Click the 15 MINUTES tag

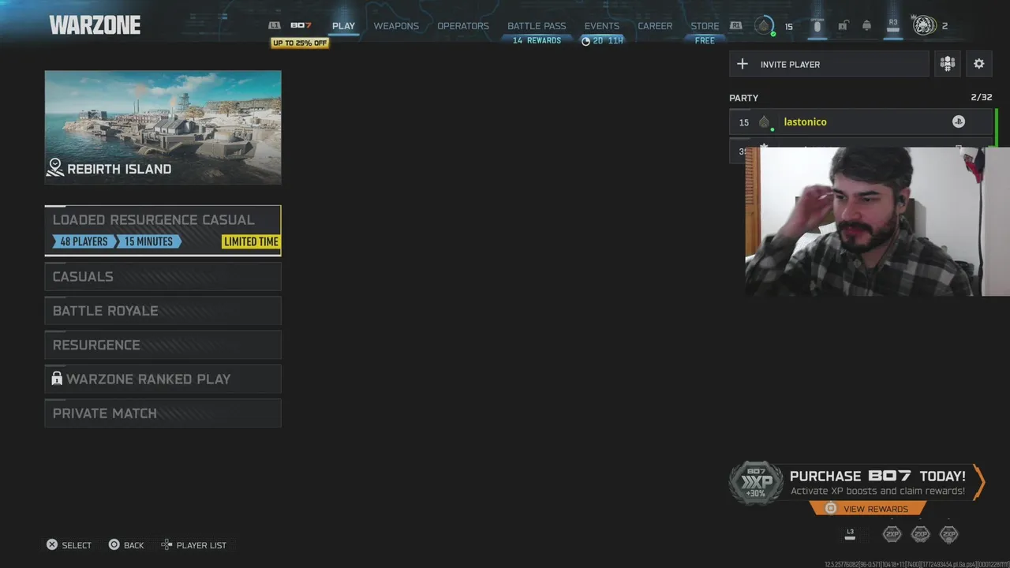click(149, 241)
